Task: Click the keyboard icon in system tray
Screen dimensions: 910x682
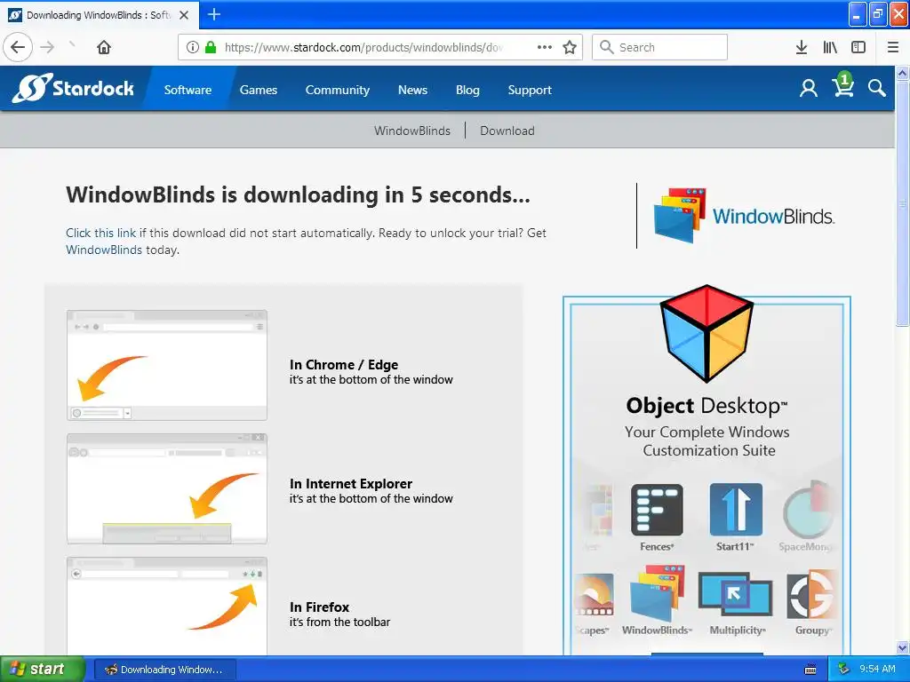Action: click(x=810, y=670)
